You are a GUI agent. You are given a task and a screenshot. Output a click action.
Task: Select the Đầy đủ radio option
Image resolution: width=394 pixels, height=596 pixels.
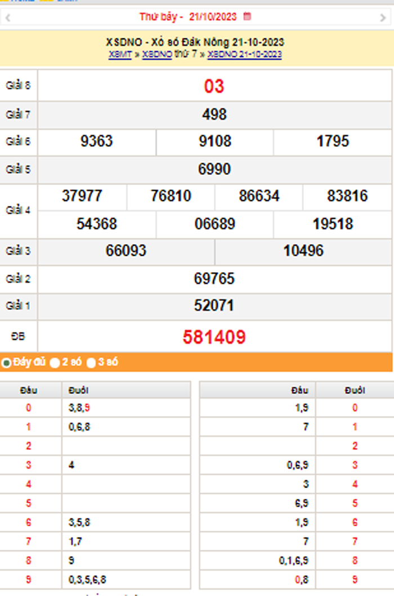pos(6,363)
